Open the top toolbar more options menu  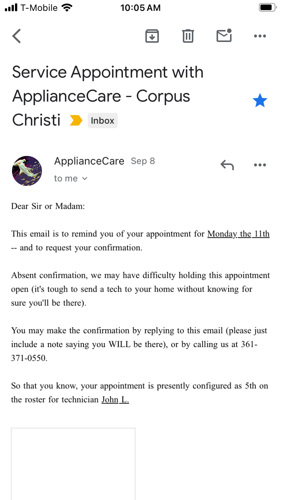point(260,36)
